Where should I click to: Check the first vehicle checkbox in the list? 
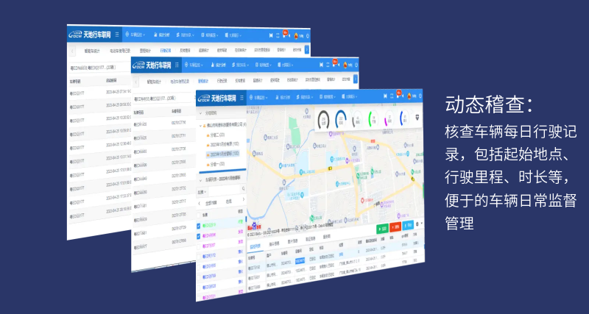[200, 226]
